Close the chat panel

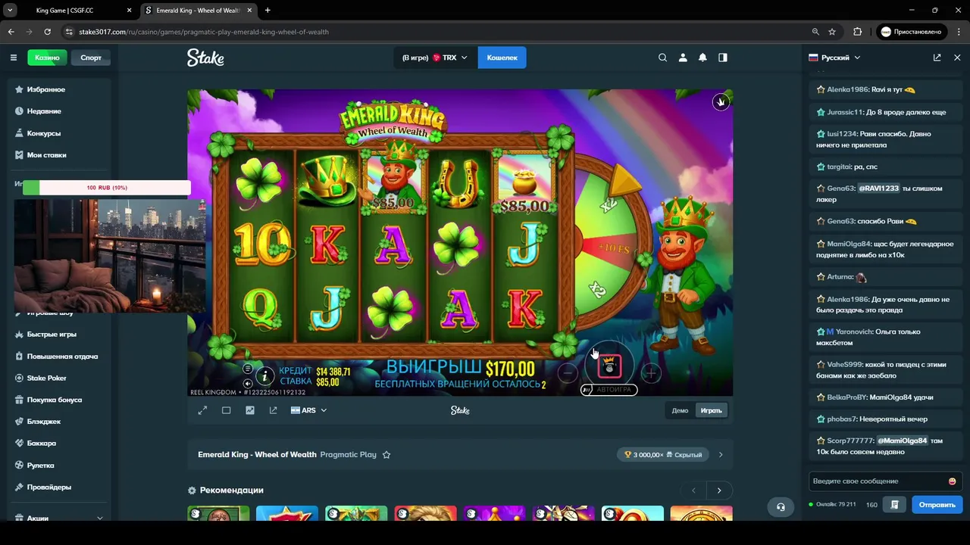957,58
